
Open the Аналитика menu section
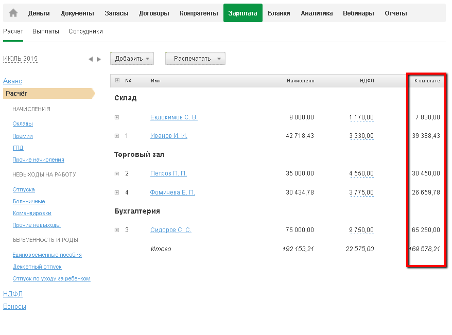click(317, 13)
